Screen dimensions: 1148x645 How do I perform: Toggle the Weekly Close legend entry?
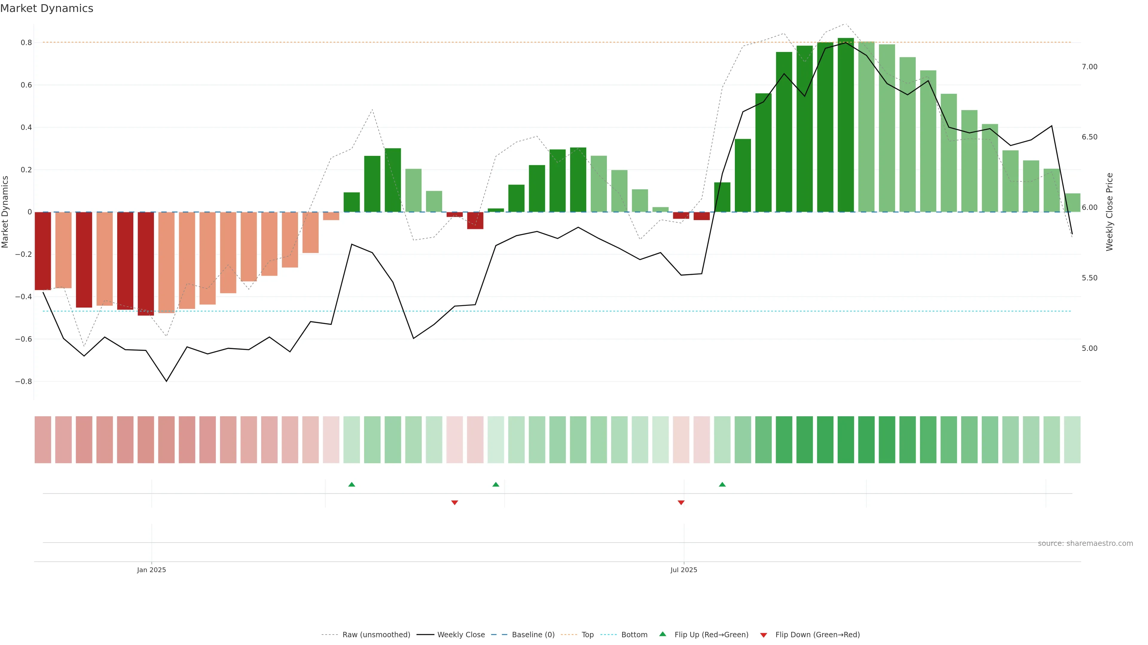461,635
